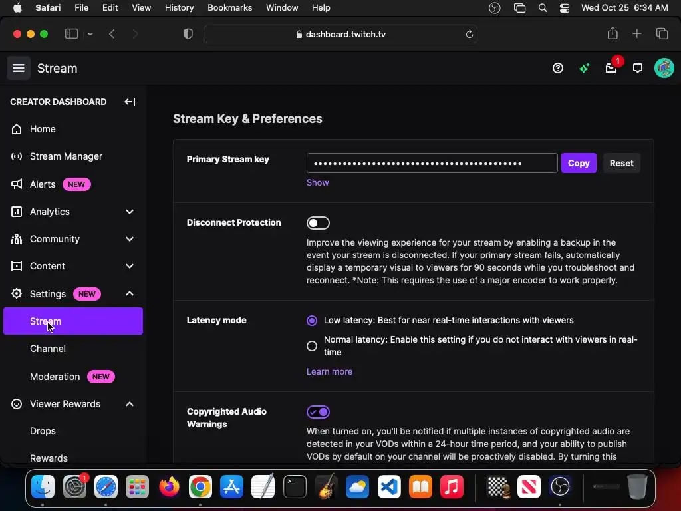Viewport: 681px width, 511px height.
Task: Open Visual Studio Code from the Dock
Action: pos(388,486)
